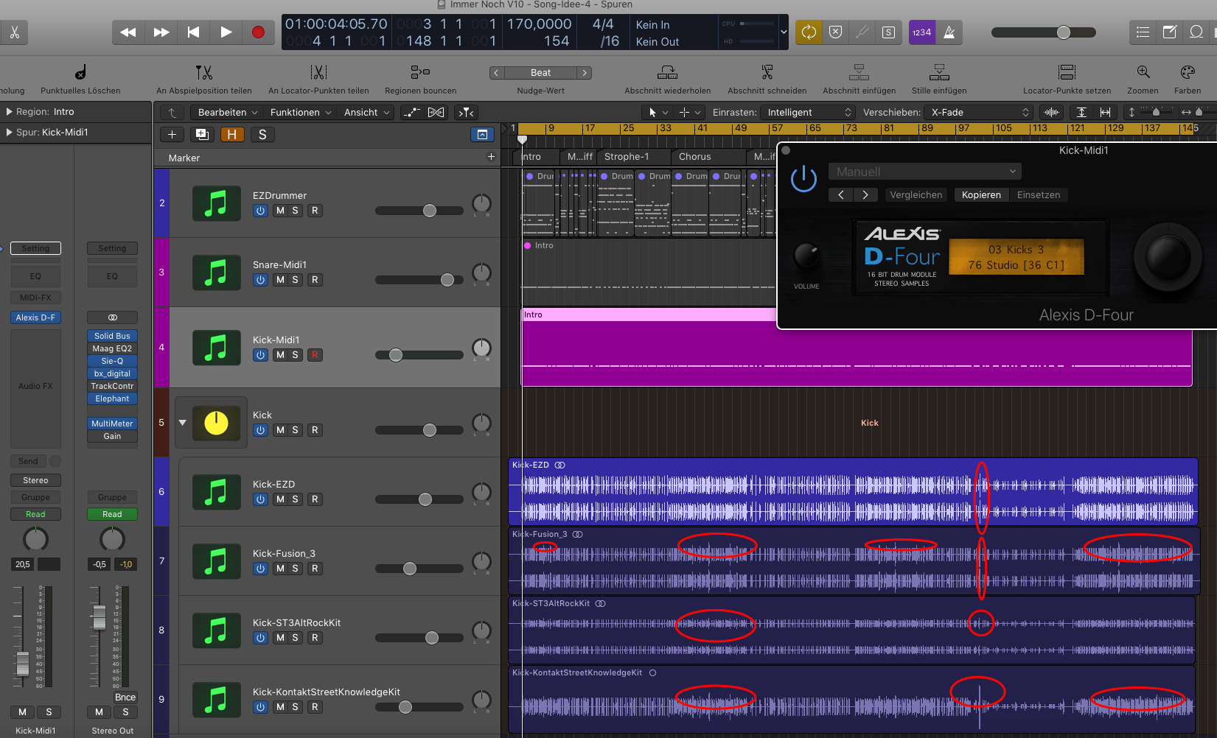The width and height of the screenshot is (1217, 738).
Task: Open the pointer tool menu
Action: (658, 113)
